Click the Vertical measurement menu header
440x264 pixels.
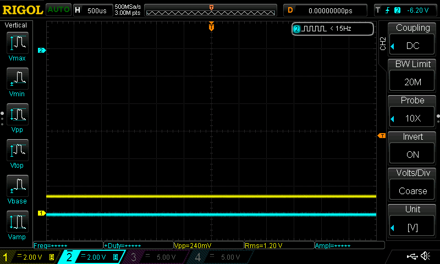pyautogui.click(x=16, y=25)
